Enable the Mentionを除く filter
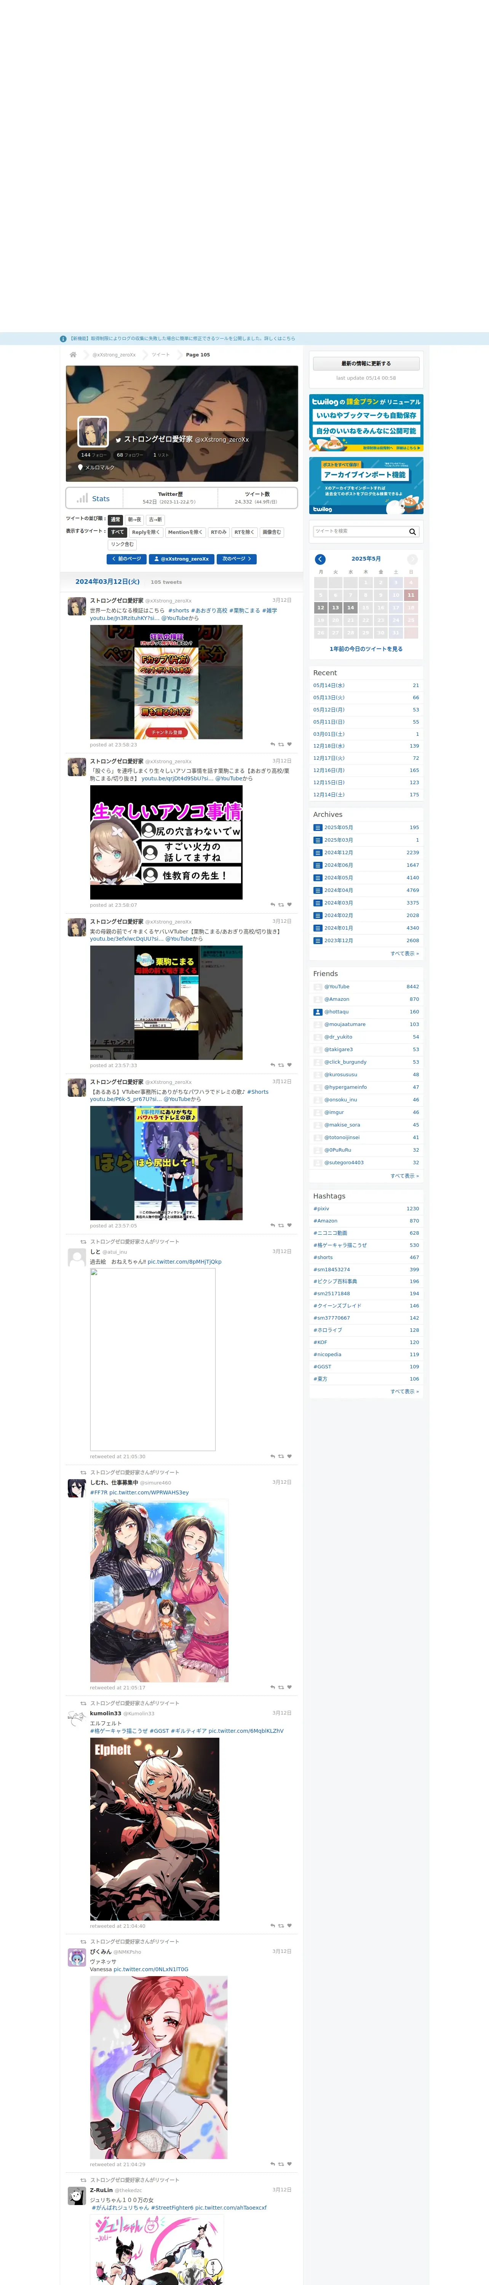The height and width of the screenshot is (2285, 489). tap(185, 532)
